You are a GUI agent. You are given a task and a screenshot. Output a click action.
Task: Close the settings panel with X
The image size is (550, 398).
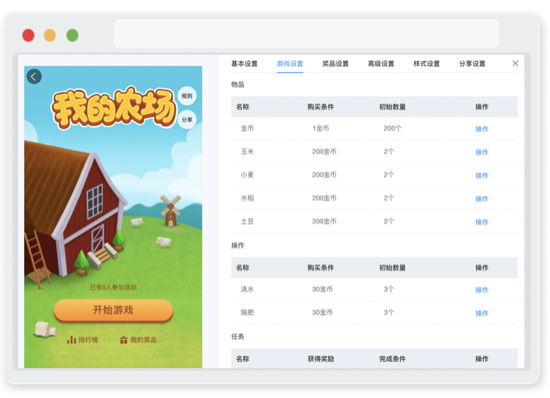point(515,63)
